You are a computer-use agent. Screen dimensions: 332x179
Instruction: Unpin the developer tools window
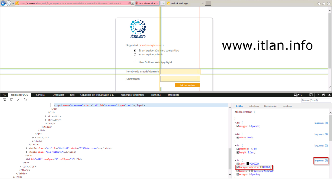tap(324, 95)
